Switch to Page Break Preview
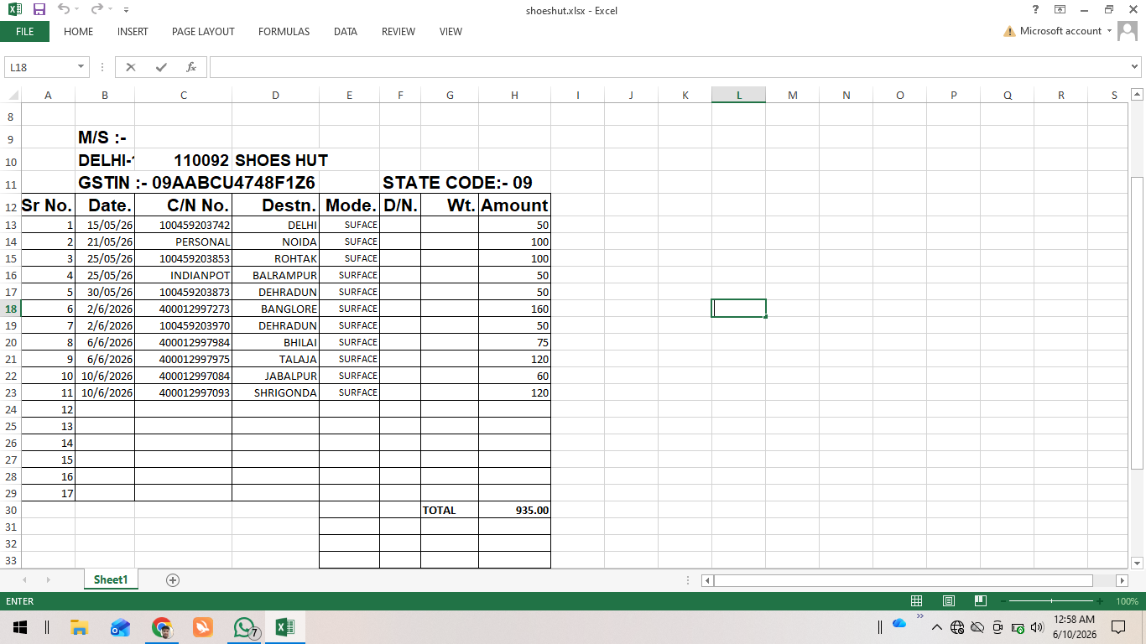 tap(980, 601)
